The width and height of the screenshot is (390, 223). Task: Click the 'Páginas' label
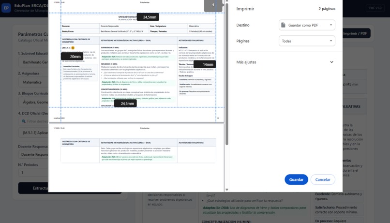243,41
